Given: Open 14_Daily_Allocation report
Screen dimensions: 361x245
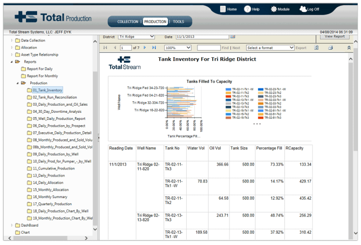Looking at the screenshot, I should click(x=48, y=183).
